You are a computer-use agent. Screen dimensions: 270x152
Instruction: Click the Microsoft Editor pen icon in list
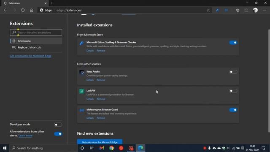(81, 43)
